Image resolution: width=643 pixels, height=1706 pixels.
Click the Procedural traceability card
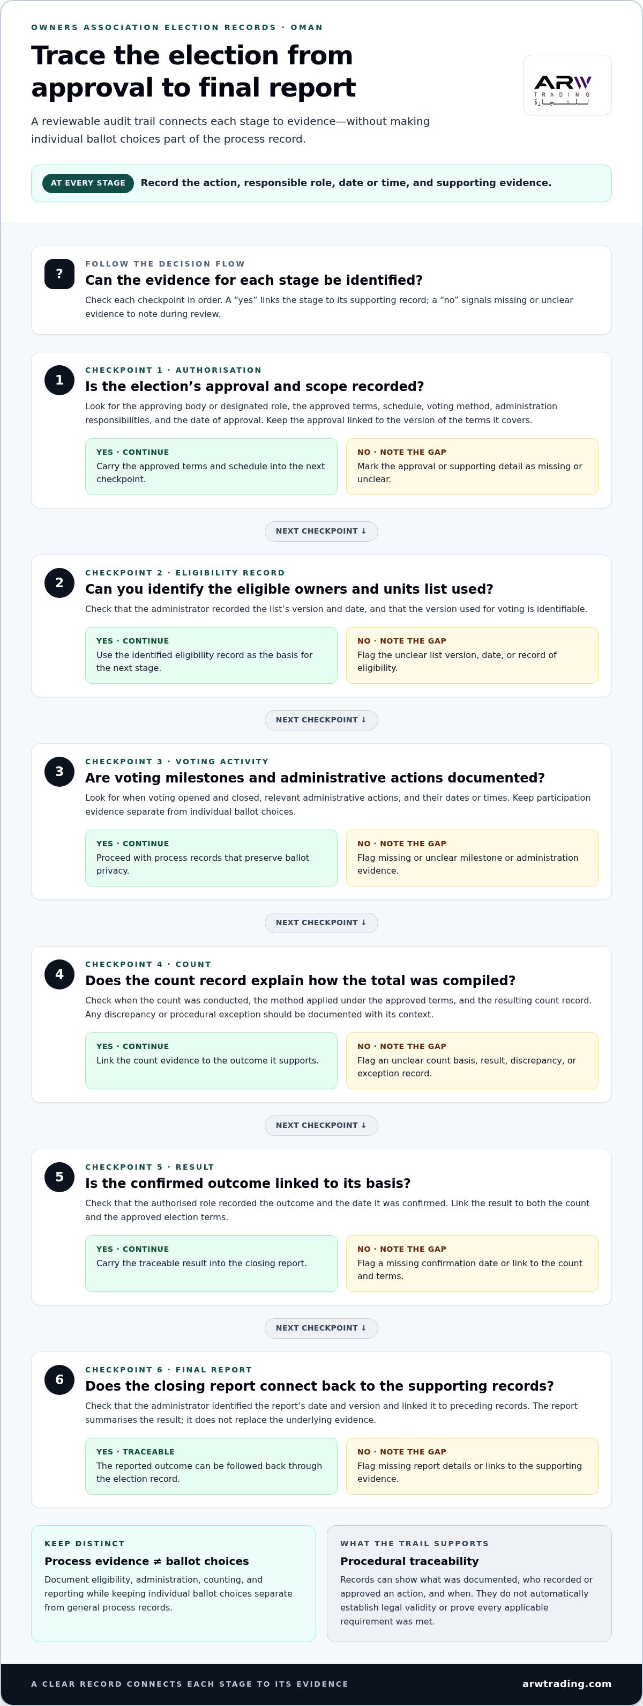pyautogui.click(x=469, y=1584)
